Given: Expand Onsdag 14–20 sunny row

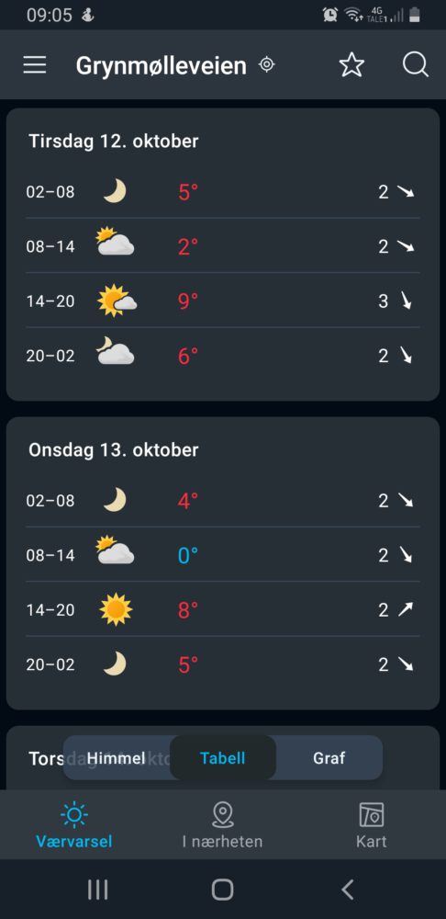Looking at the screenshot, I should tap(222, 609).
